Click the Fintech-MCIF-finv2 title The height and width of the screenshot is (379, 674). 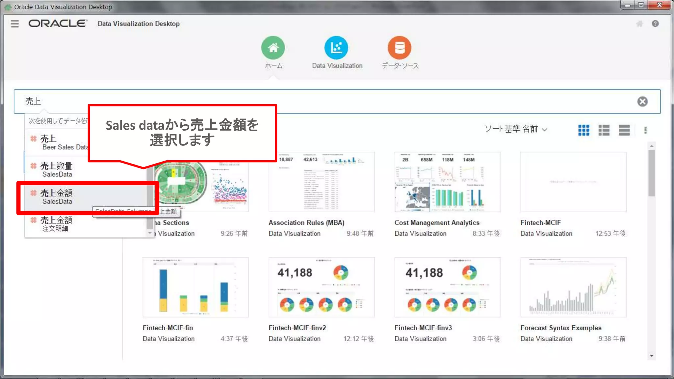point(297,328)
